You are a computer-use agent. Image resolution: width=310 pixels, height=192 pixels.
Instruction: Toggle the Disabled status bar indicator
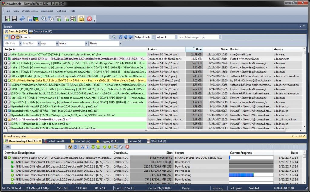tap(253, 188)
